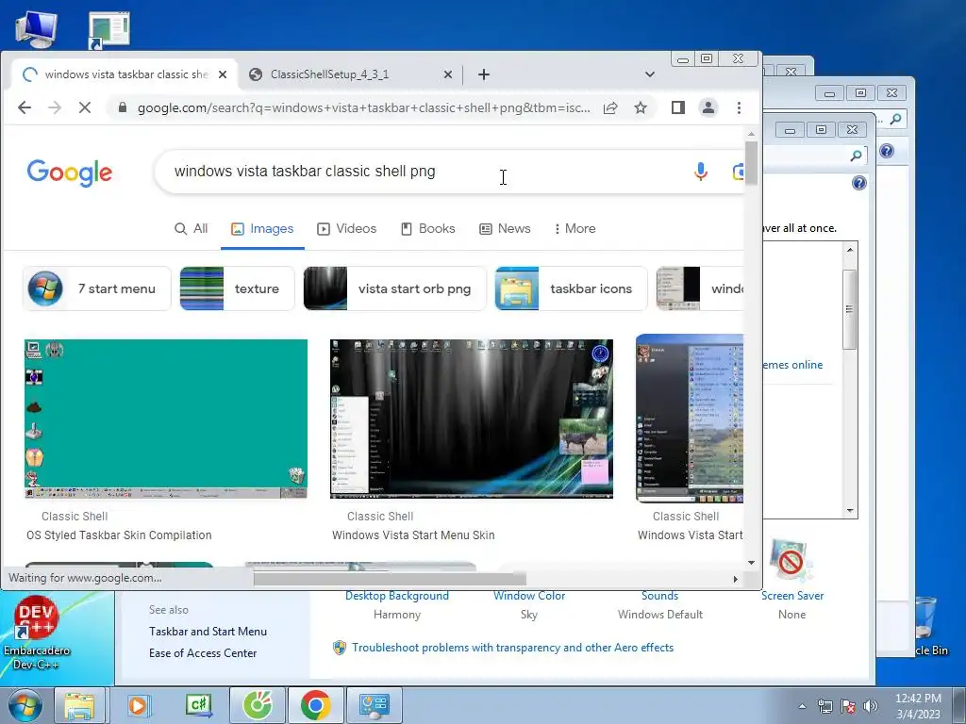
Task: Close the windows vista taskbar search tab
Action: (x=223, y=74)
